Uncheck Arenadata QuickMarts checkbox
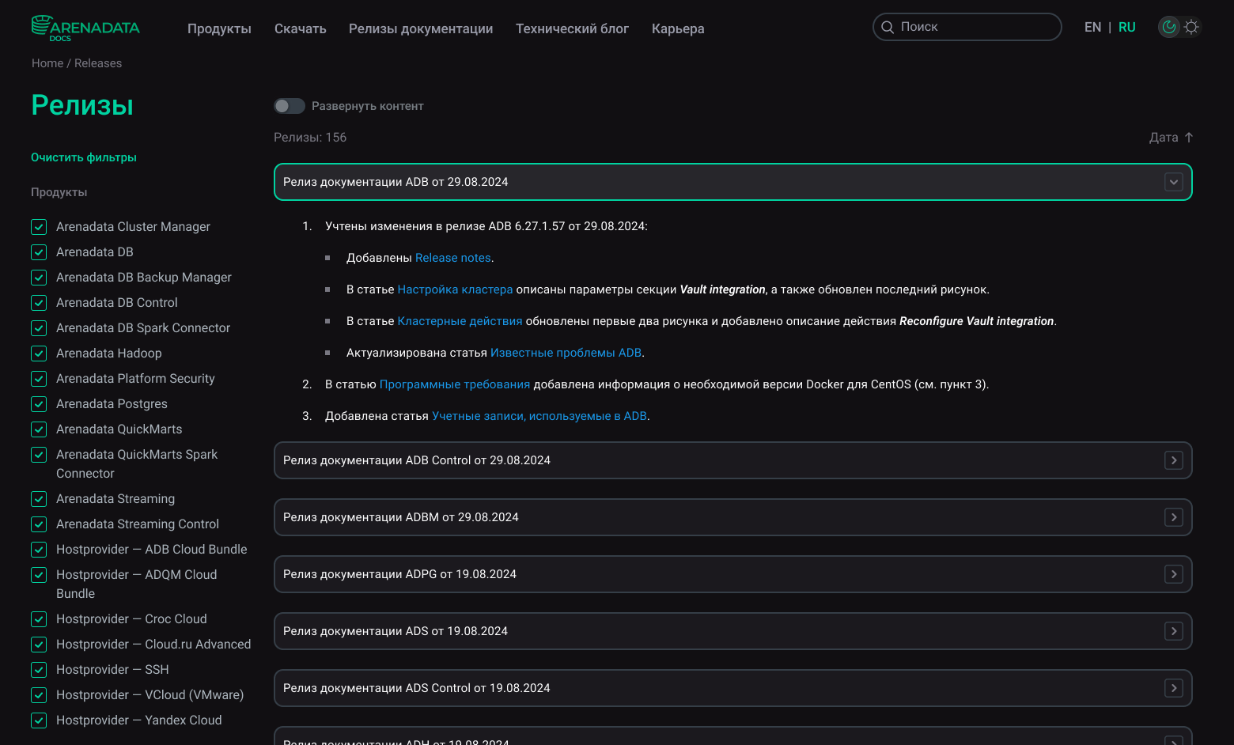Screen dimensions: 1234x745 tap(39, 429)
